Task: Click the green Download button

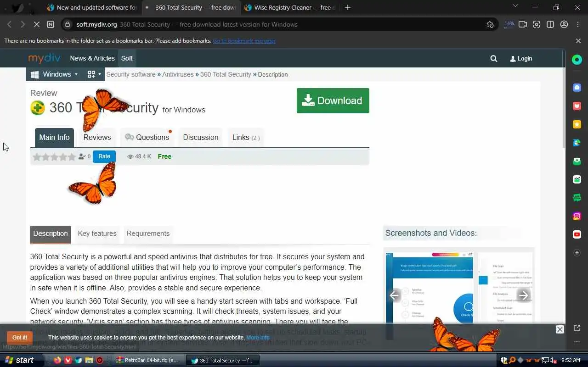Action: pos(333,100)
